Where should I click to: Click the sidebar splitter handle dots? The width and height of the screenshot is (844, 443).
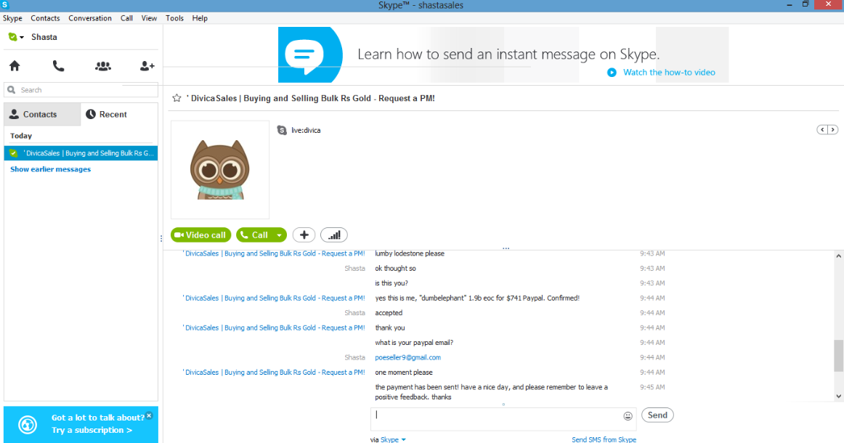pos(161,238)
